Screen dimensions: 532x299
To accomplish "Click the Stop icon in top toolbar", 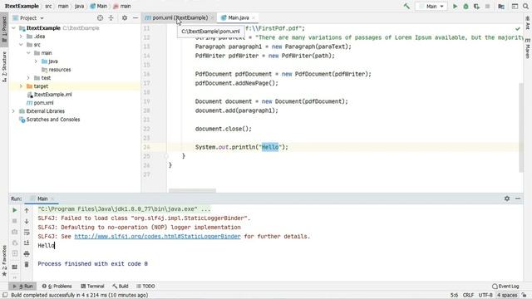I will [x=488, y=6].
